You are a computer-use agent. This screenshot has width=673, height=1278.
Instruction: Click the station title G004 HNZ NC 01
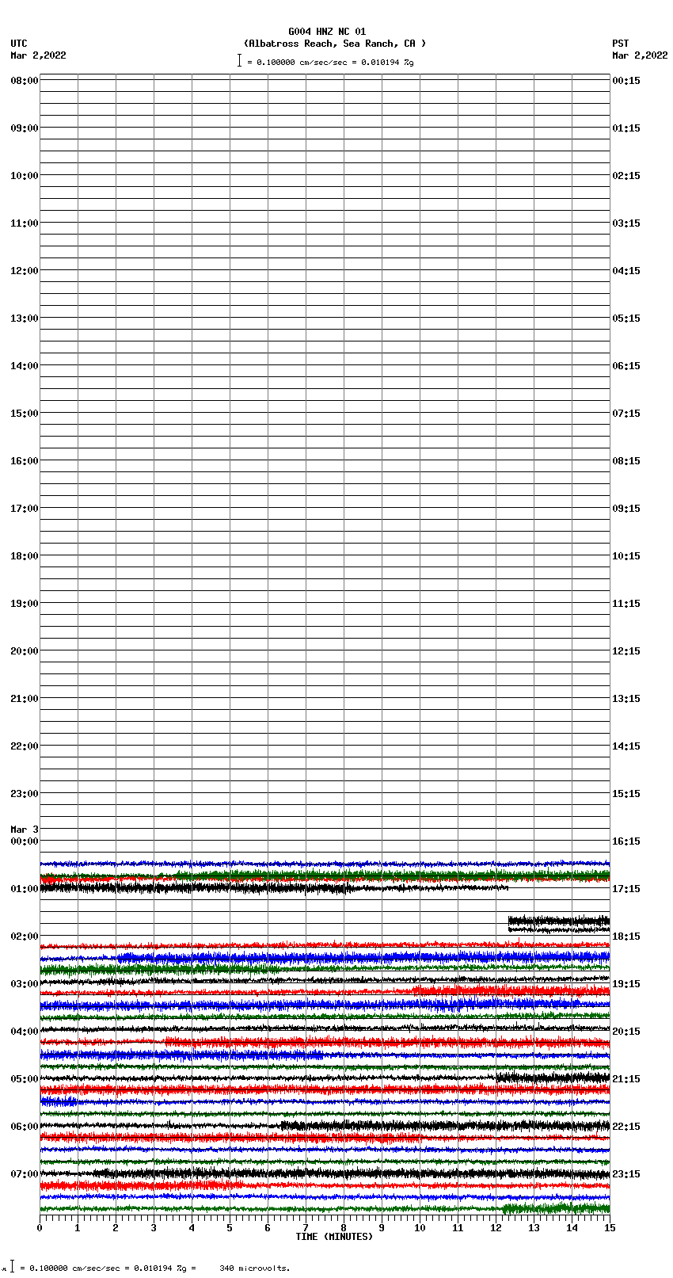pos(327,32)
